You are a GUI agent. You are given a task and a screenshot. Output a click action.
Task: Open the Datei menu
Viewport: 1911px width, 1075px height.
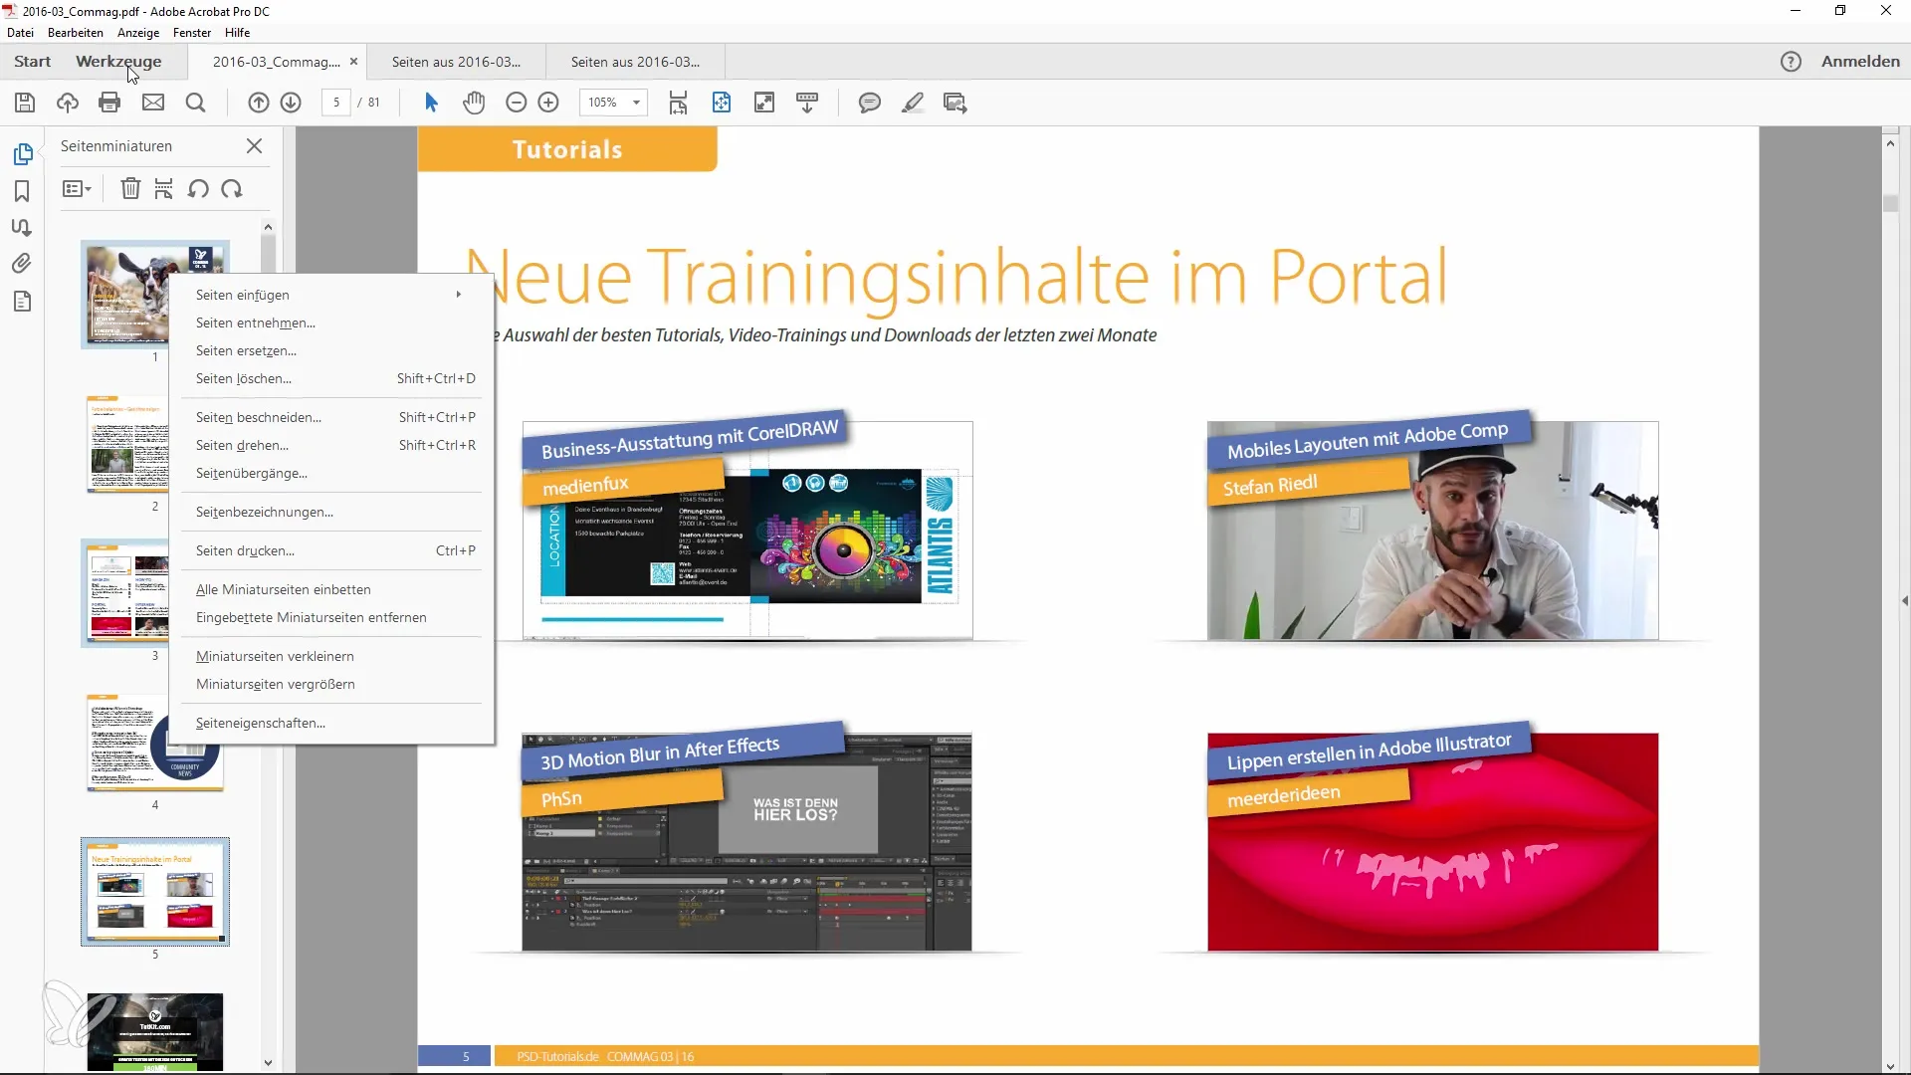coord(20,33)
